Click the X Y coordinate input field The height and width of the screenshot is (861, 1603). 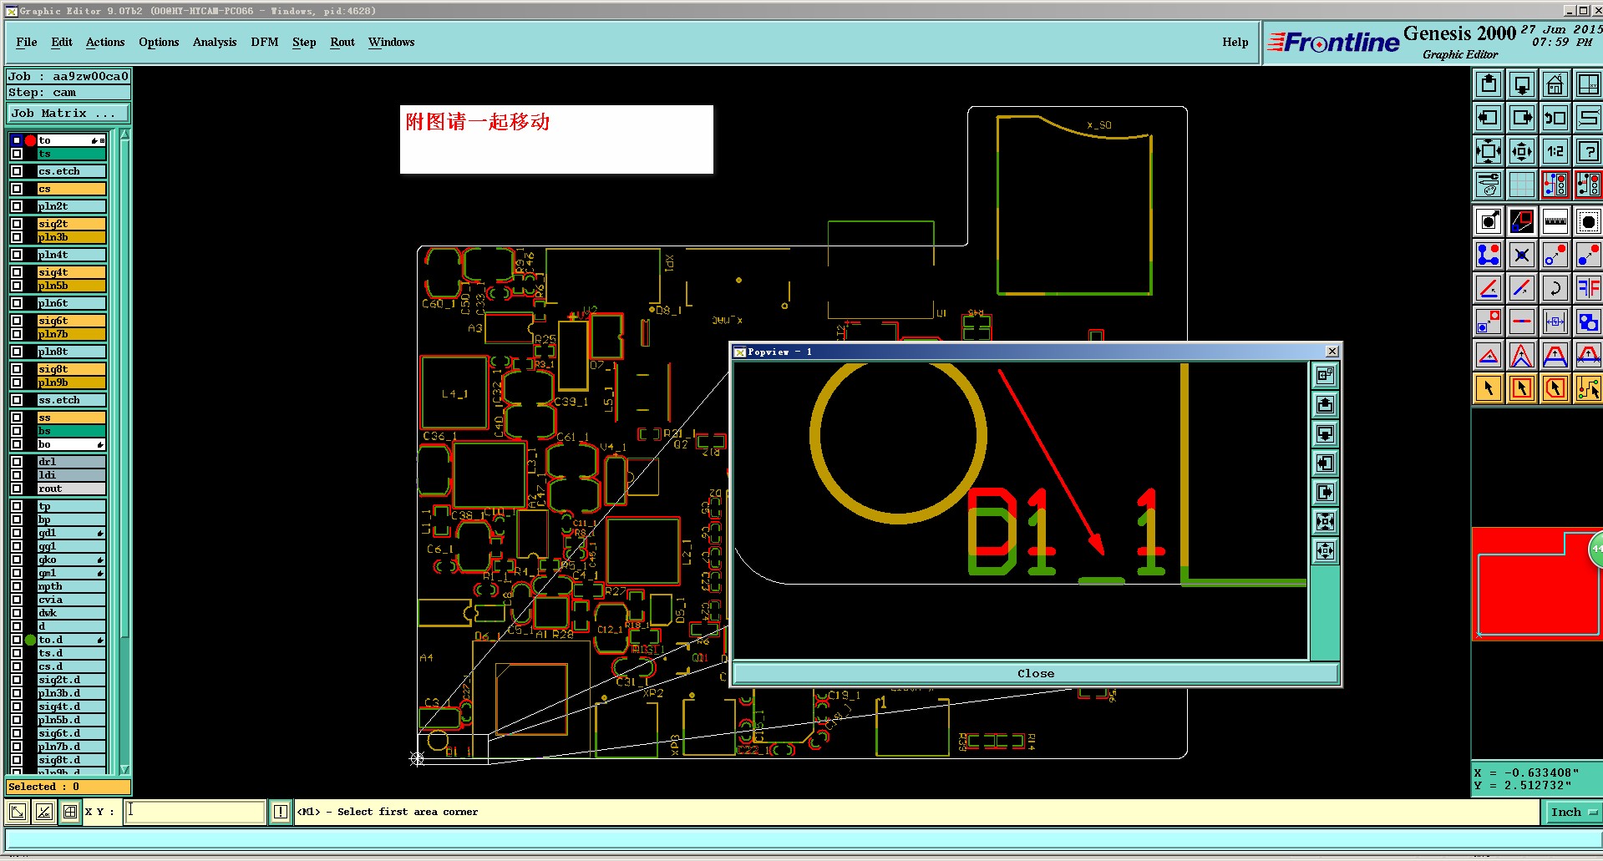(195, 812)
